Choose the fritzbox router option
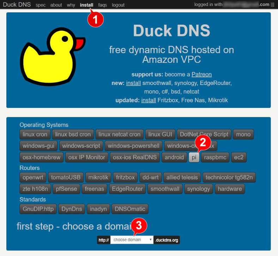Screen dimensions: 278x256 (125, 177)
